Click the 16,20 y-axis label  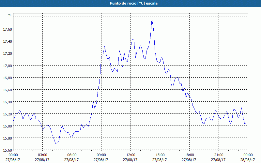point(8,114)
